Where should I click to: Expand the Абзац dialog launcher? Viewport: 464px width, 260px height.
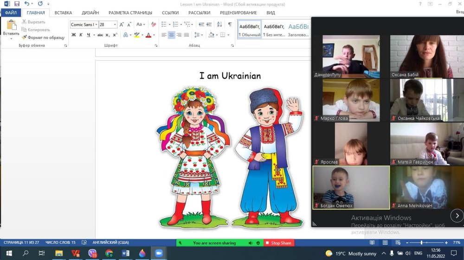coord(232,45)
